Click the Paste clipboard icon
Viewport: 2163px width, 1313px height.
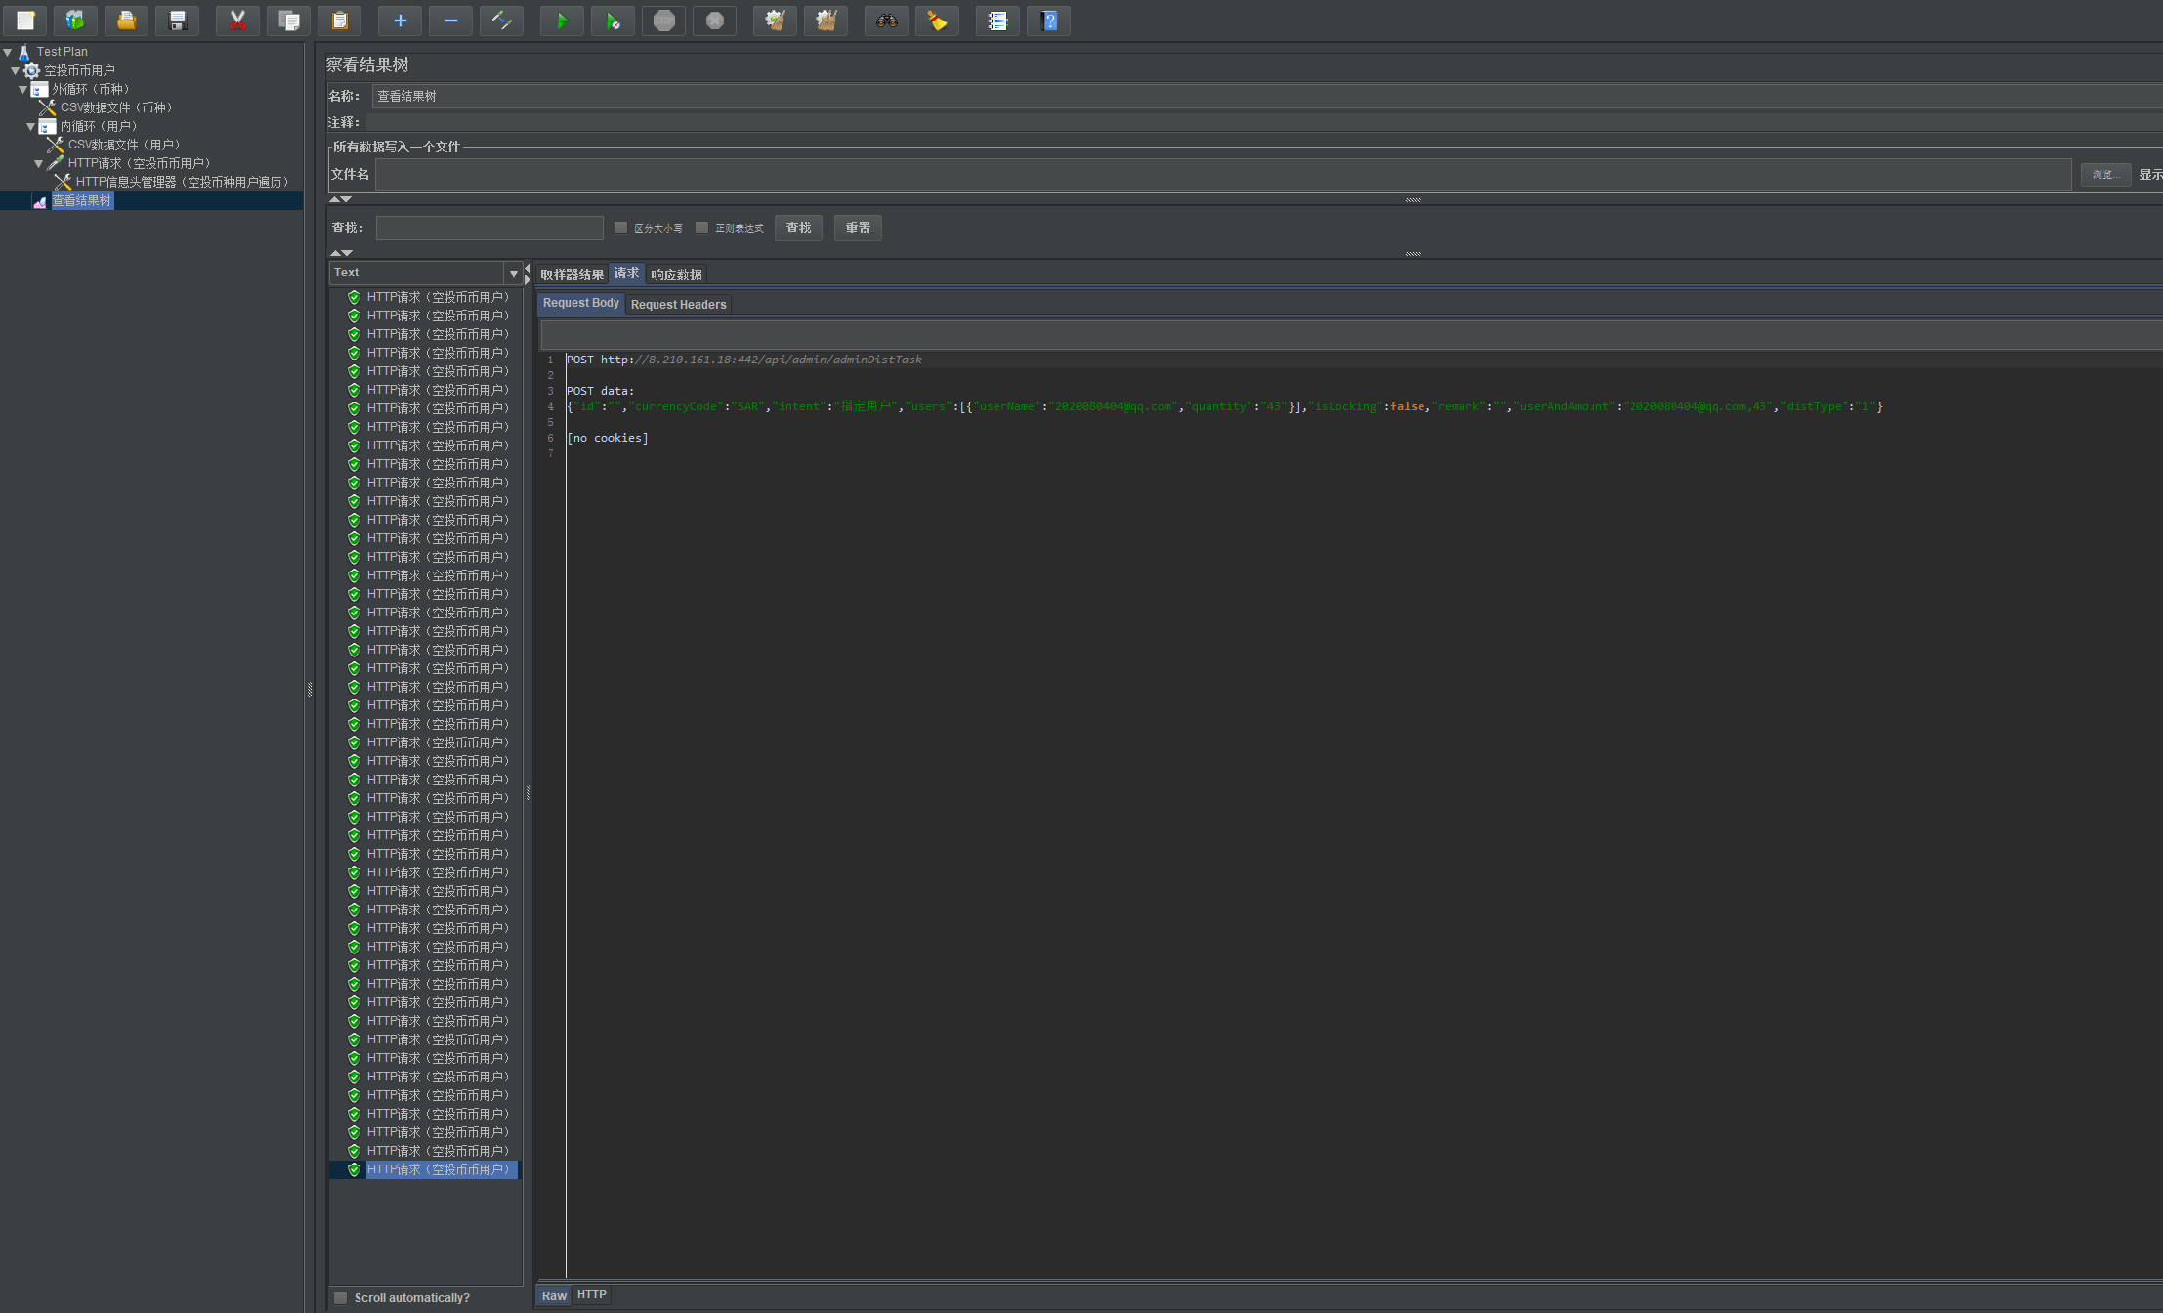(339, 21)
